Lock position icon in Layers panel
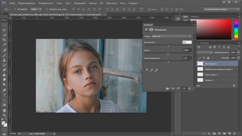This screenshot has width=242, height=136. (x=204, y=58)
